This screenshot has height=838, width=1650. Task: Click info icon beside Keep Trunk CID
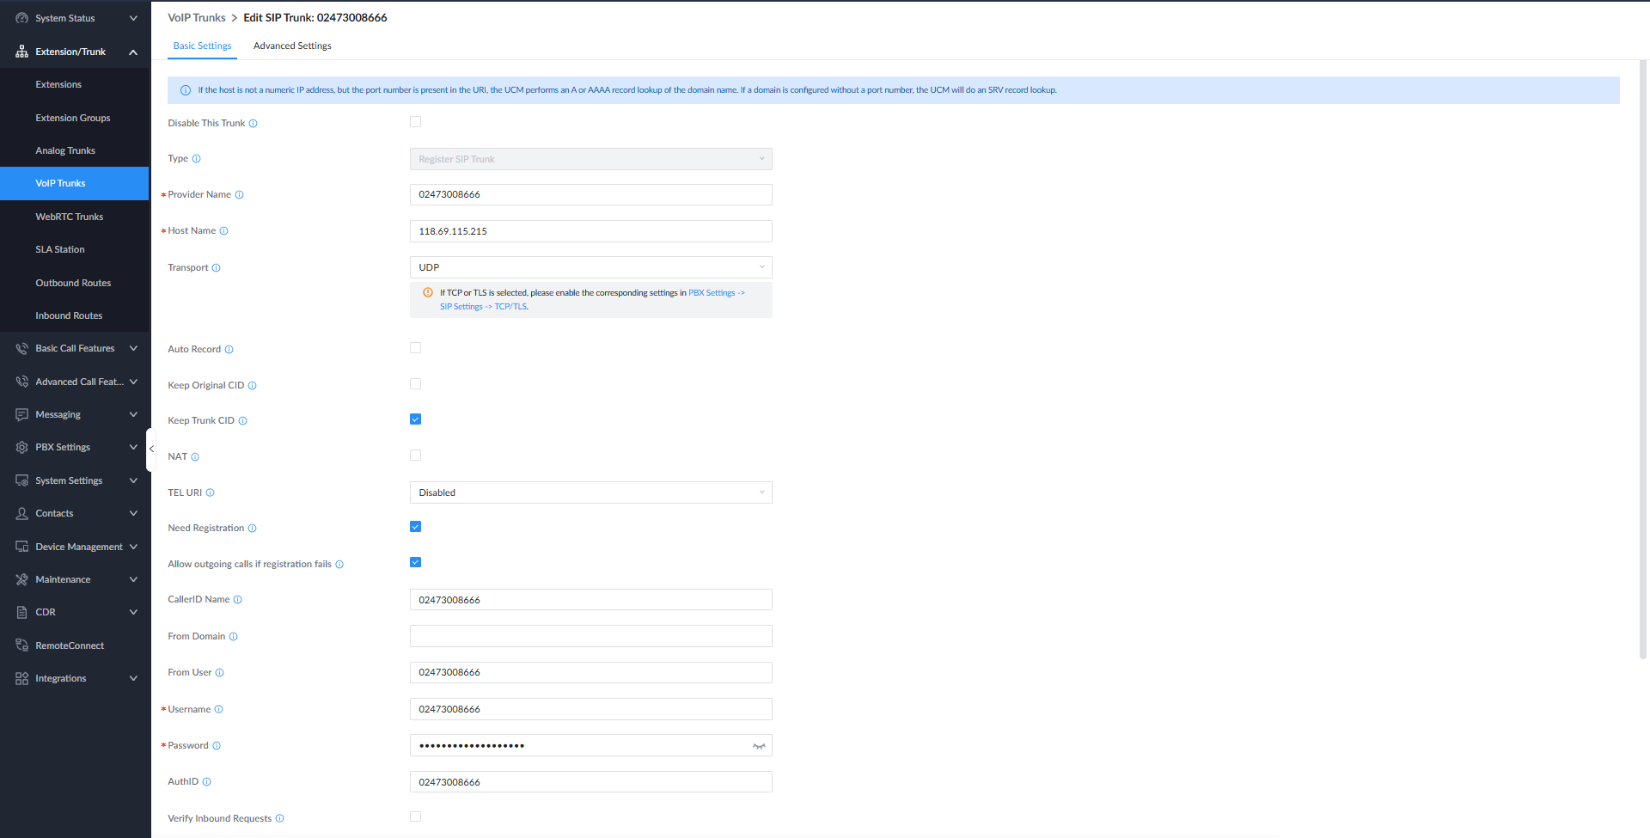click(242, 421)
